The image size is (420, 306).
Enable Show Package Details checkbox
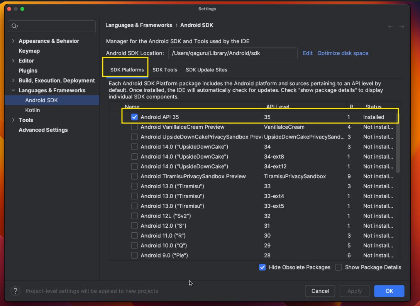point(339,267)
